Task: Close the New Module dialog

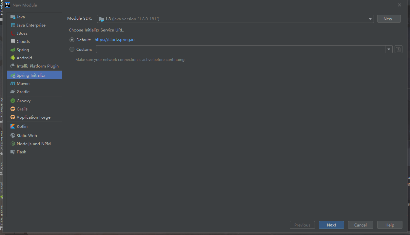Action: 399,5
